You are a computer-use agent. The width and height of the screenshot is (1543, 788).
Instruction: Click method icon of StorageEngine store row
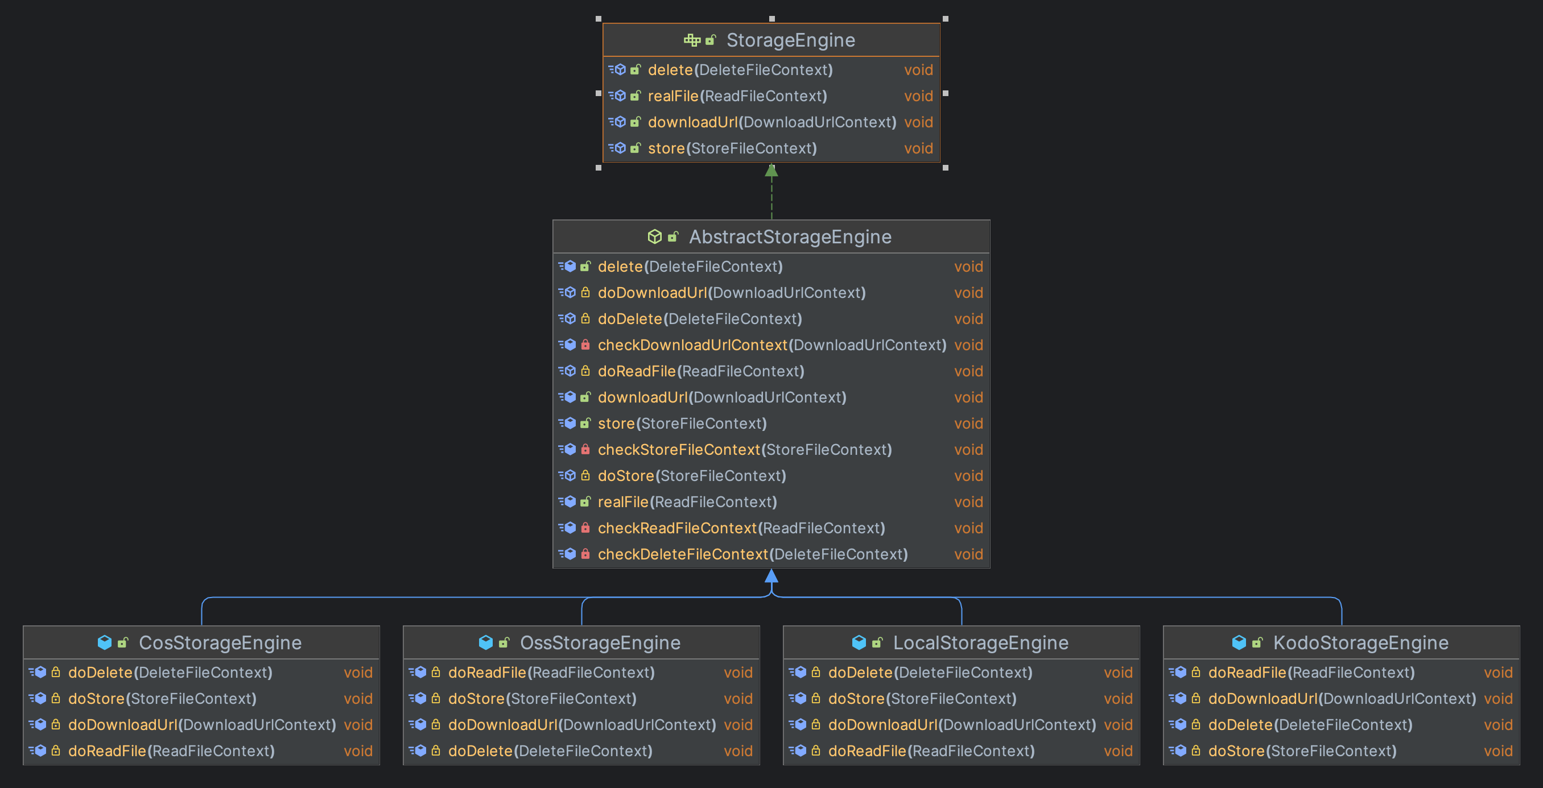(617, 148)
